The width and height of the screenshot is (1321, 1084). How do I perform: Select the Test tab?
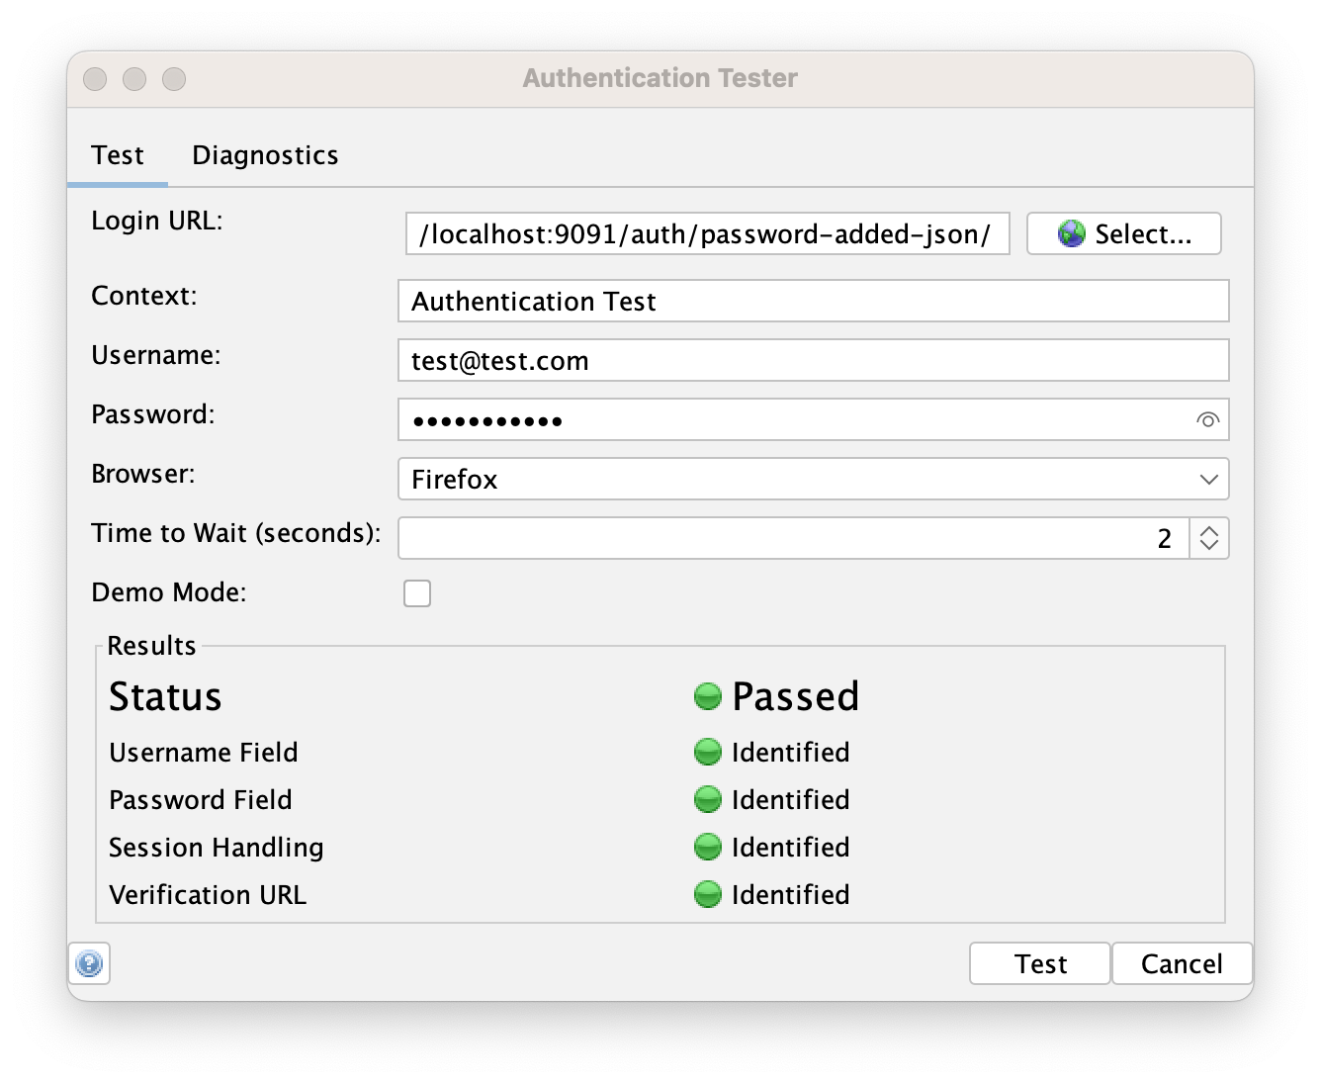pyautogui.click(x=118, y=154)
